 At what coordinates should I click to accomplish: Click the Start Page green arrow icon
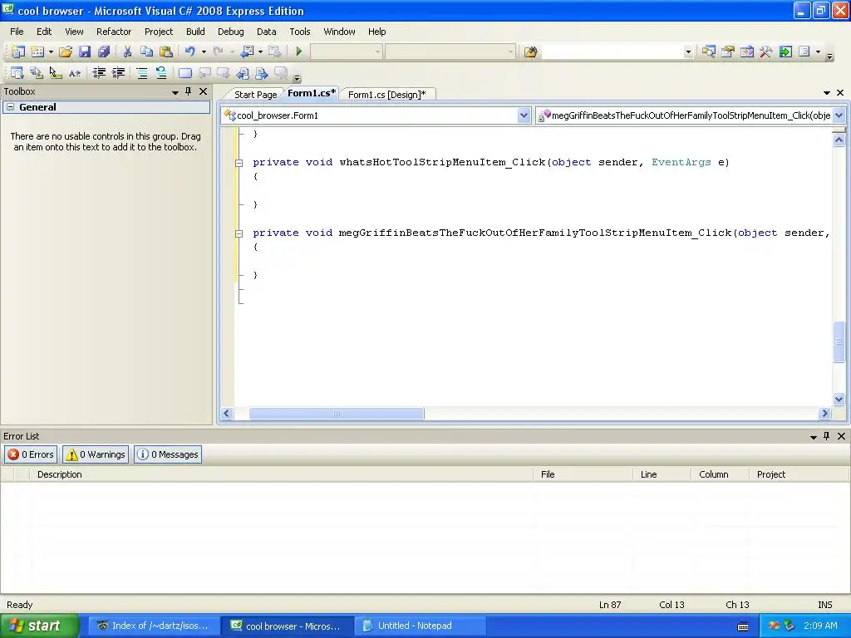(785, 52)
